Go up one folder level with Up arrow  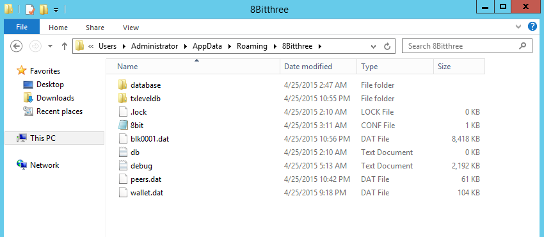click(64, 46)
